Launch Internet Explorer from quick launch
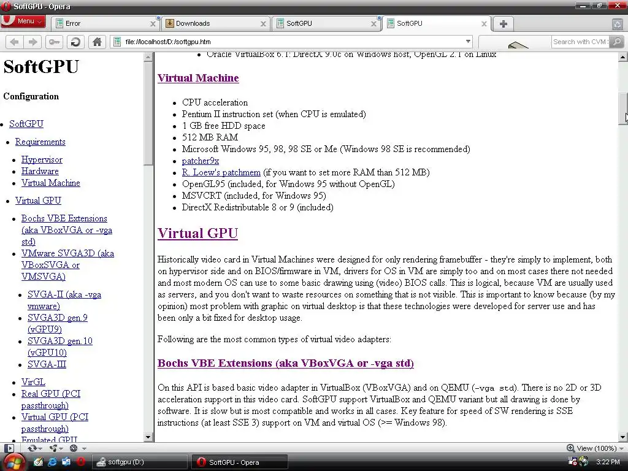This screenshot has width=628, height=471. tap(52, 462)
